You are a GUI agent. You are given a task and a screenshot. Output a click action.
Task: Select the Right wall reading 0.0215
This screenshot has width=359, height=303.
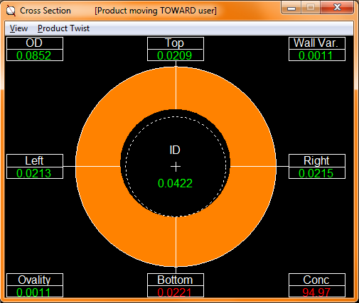(x=317, y=173)
